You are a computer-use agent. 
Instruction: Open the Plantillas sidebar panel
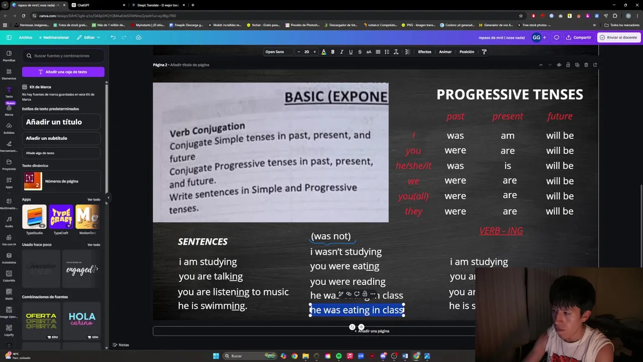9,55
